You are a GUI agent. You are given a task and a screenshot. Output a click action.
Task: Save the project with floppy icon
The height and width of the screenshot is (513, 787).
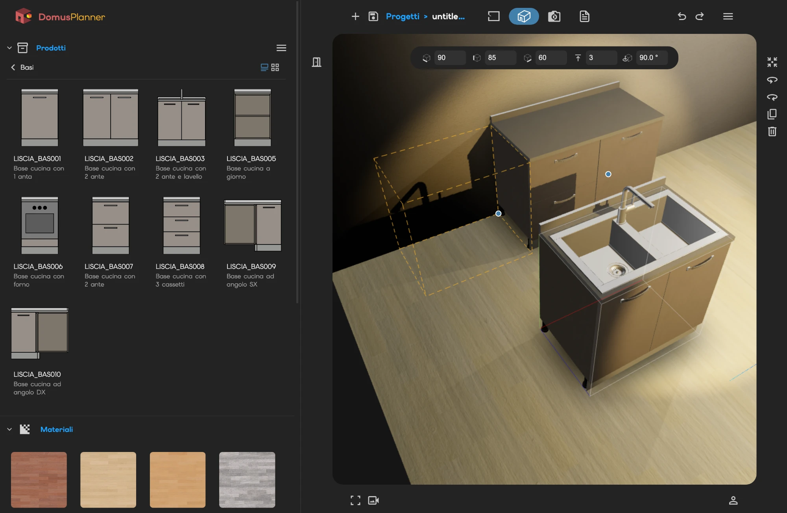click(x=373, y=17)
